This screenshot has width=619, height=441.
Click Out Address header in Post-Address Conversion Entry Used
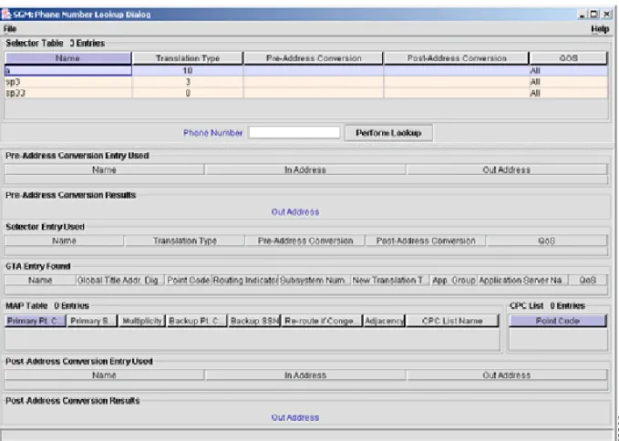coord(507,375)
